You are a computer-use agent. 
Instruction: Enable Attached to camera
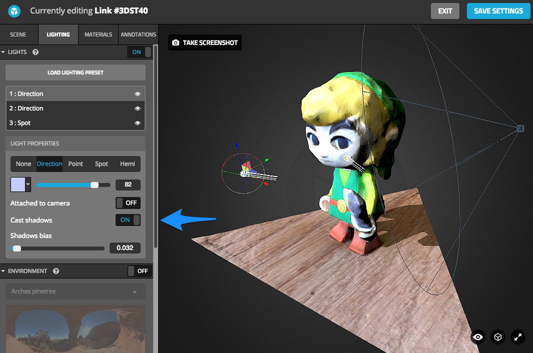pos(128,203)
